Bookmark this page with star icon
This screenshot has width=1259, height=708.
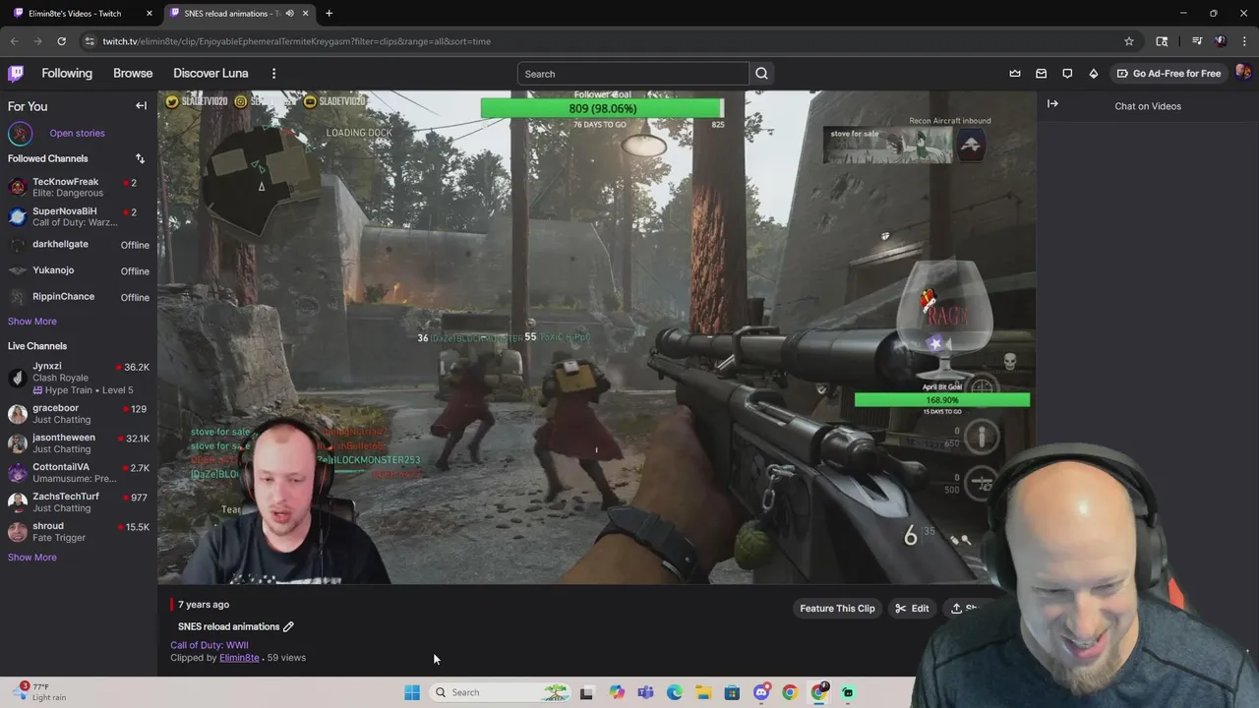pyautogui.click(x=1129, y=41)
